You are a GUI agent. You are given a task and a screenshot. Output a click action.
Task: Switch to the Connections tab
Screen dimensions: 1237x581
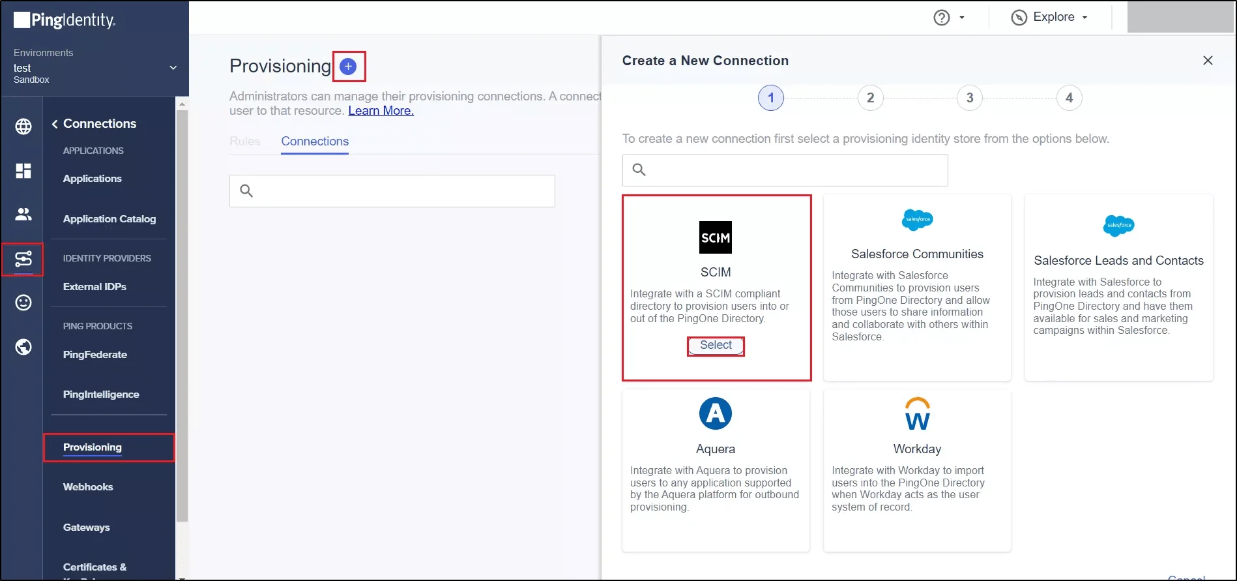coord(315,142)
